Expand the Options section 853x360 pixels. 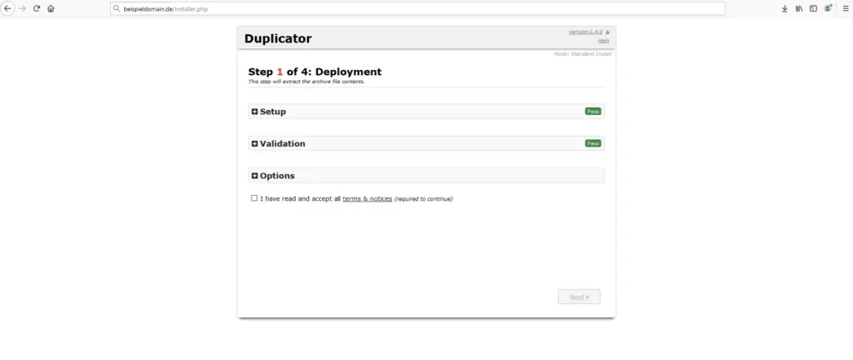pyautogui.click(x=426, y=176)
